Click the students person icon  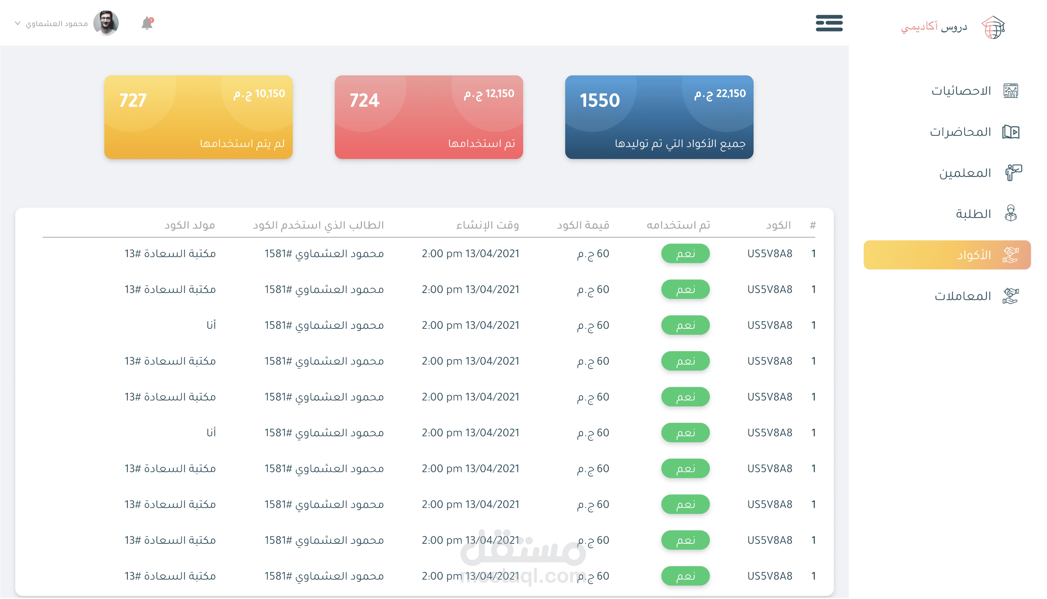(1011, 213)
